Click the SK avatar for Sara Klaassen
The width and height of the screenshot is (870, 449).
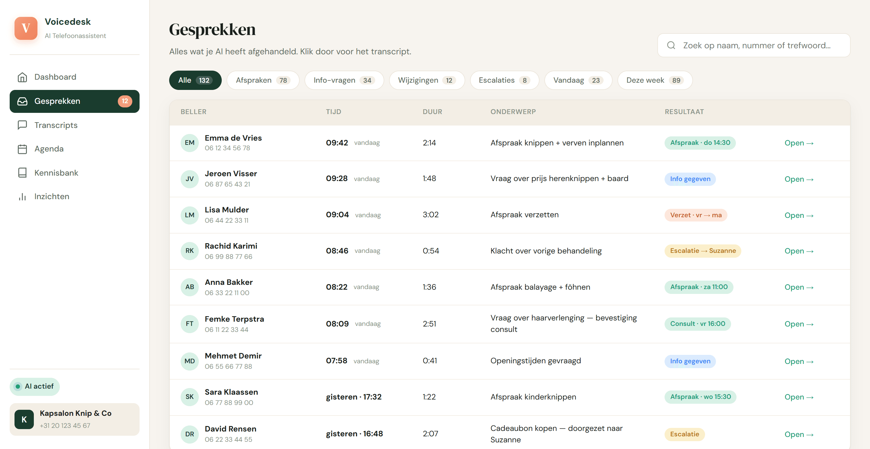coord(189,397)
